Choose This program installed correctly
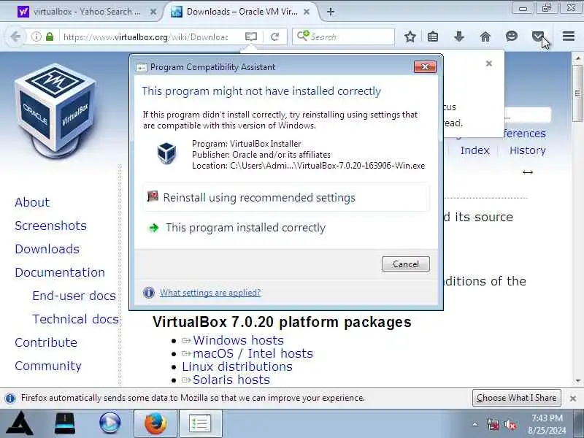Screen dimensions: 584x438 pos(286,228)
